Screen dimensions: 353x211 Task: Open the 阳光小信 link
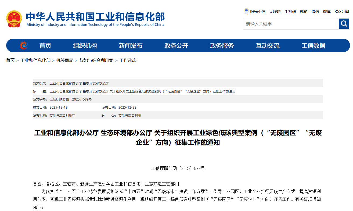click(258, 12)
